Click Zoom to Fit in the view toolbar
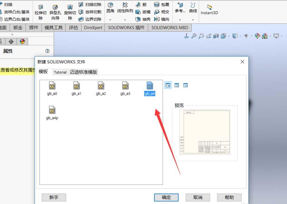The height and width of the screenshot is (204, 287). click(x=194, y=36)
